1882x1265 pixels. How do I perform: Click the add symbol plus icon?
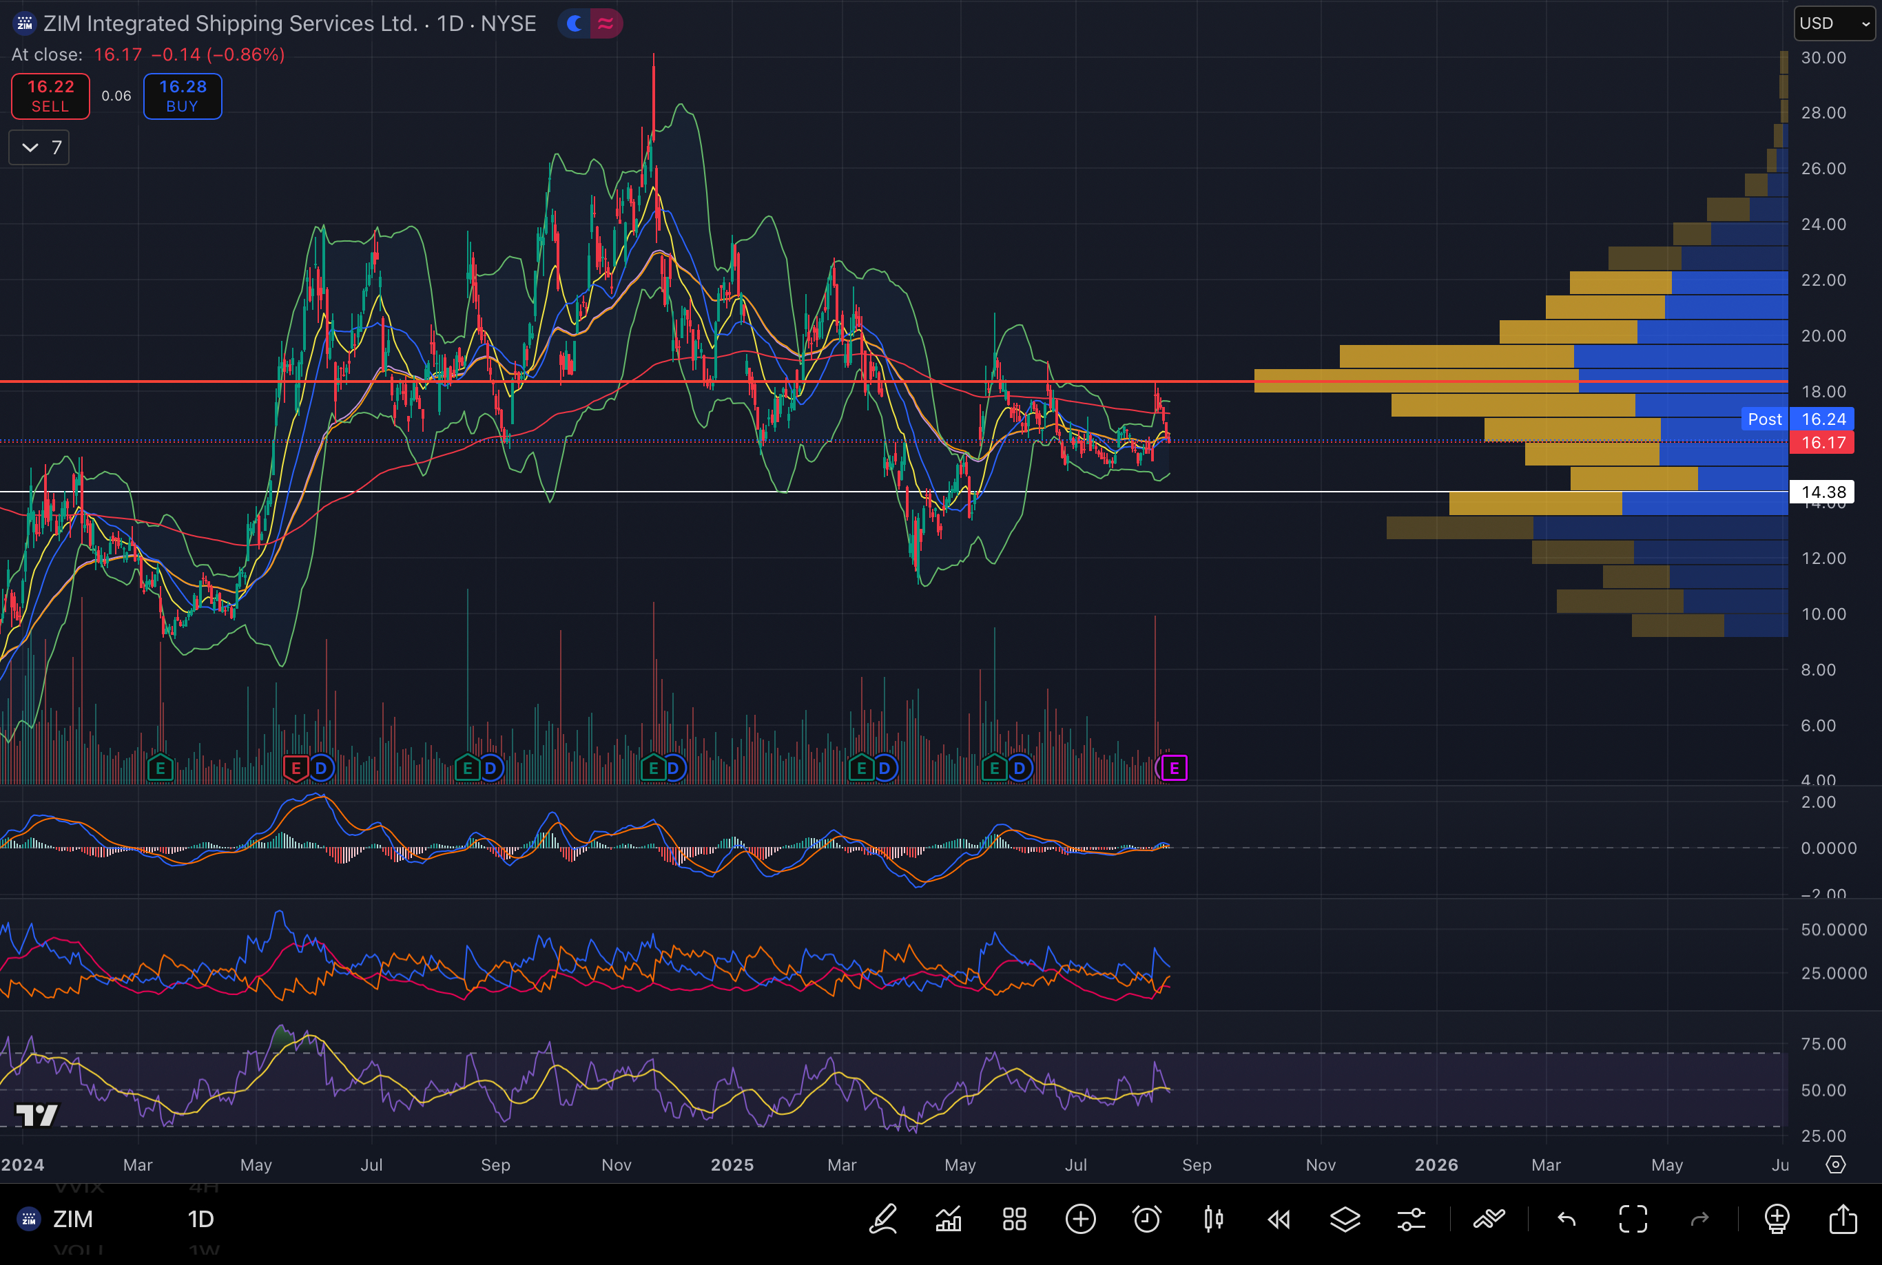[1081, 1219]
